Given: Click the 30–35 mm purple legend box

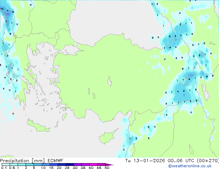Looking at the screenshot, I should [x=77, y=165].
